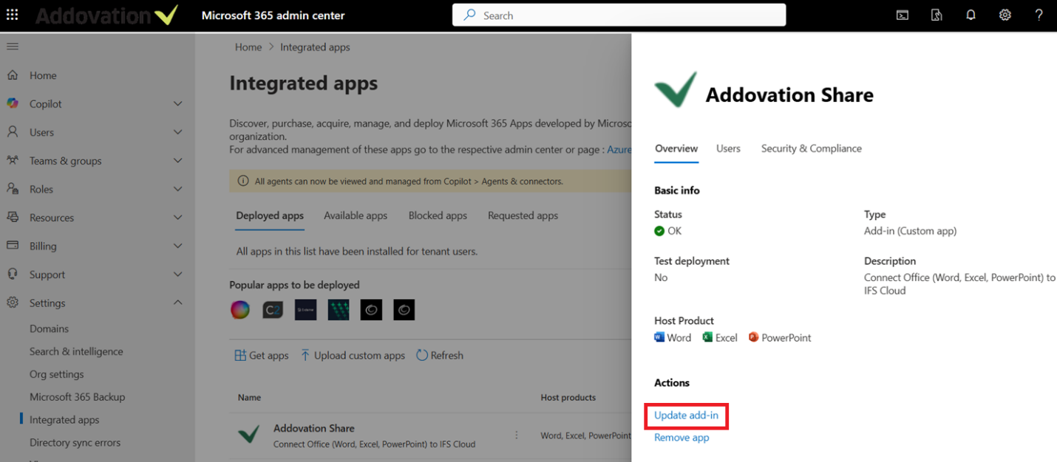Click the help question mark icon
Screen dimensions: 1057x462
(x=1039, y=15)
